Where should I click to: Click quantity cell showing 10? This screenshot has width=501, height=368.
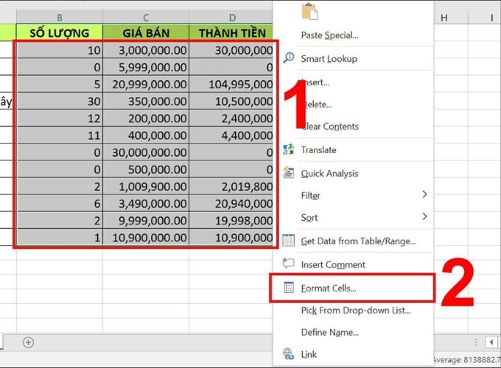pyautogui.click(x=60, y=50)
